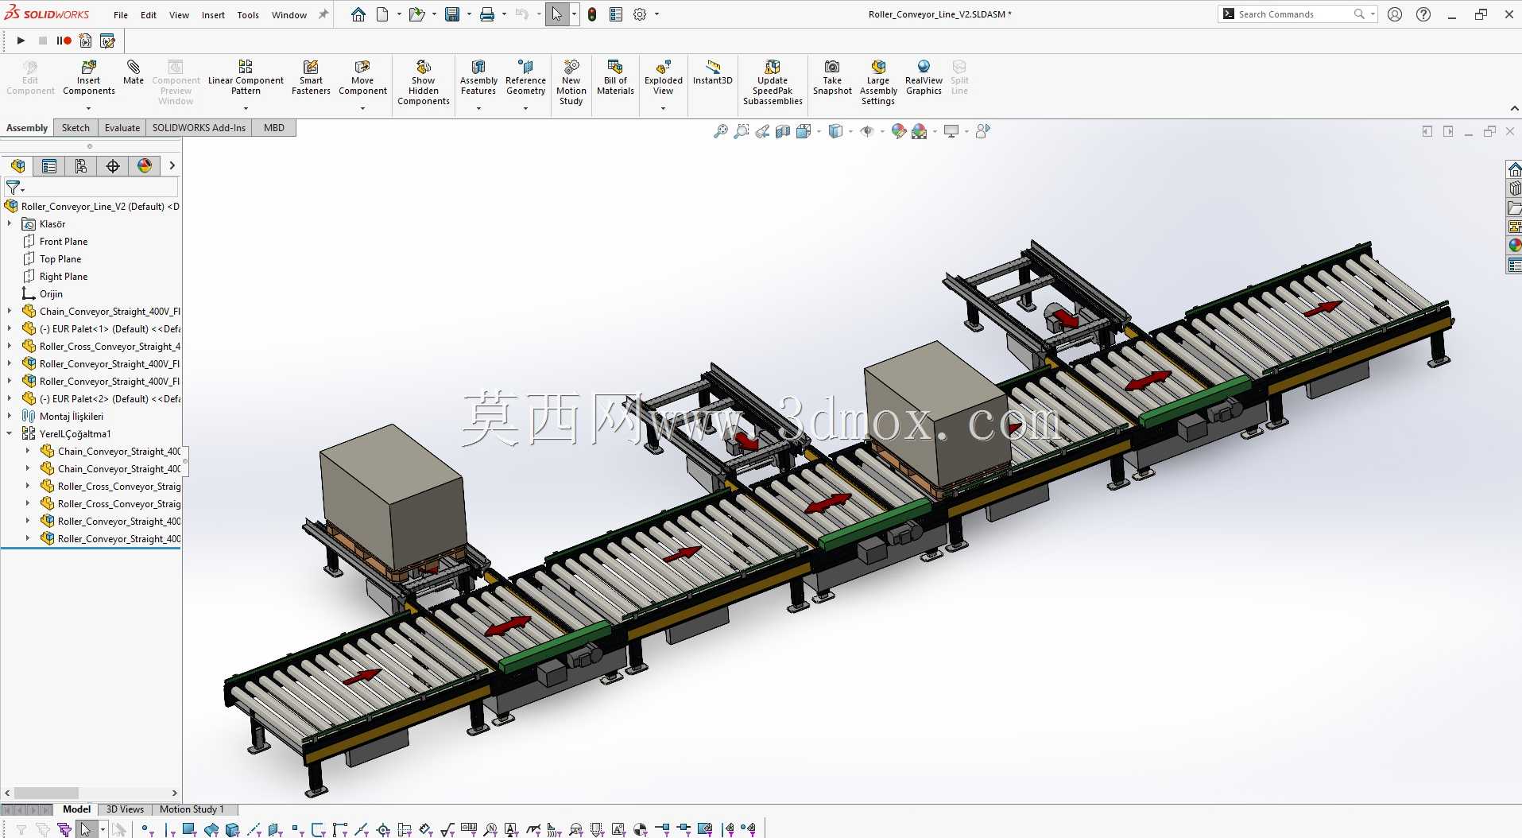Click Update SpeedPak Subassemblies
This screenshot has width=1522, height=838.
click(x=773, y=83)
